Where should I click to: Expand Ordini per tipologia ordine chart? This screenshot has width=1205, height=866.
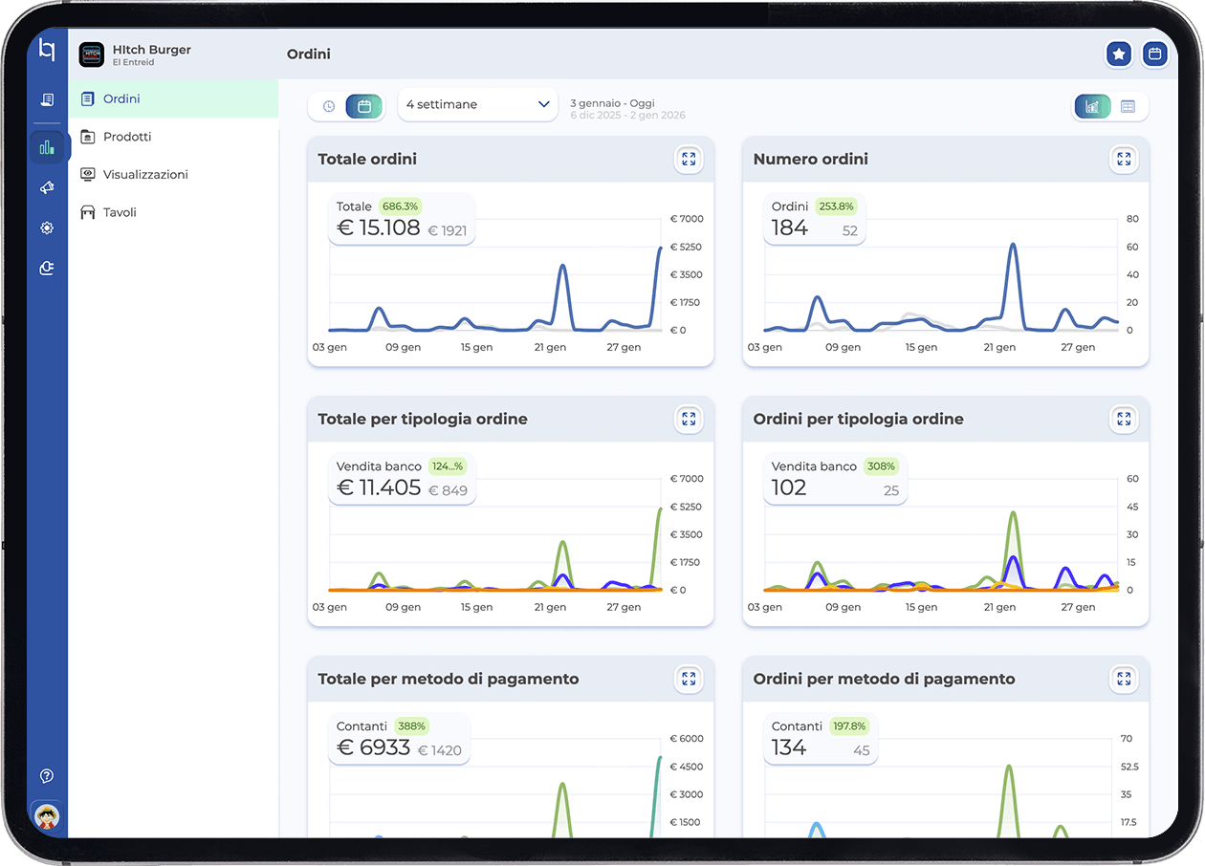pyautogui.click(x=1124, y=419)
